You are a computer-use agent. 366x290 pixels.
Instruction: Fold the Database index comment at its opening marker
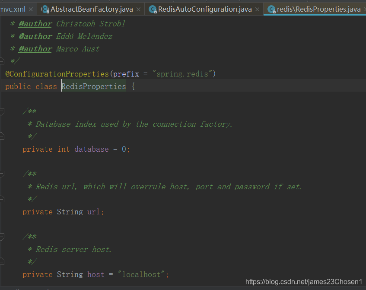click(2, 112)
